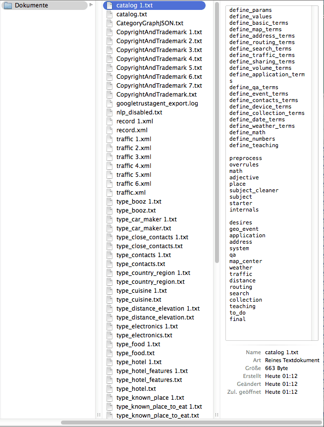Click the type_booz.txt file icon

pos(109,211)
